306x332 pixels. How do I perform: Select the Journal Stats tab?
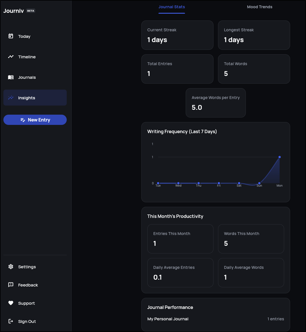tap(171, 7)
